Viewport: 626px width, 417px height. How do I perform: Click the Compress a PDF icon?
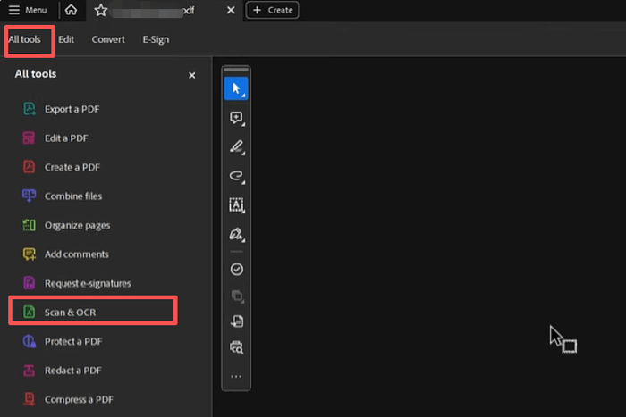[29, 399]
